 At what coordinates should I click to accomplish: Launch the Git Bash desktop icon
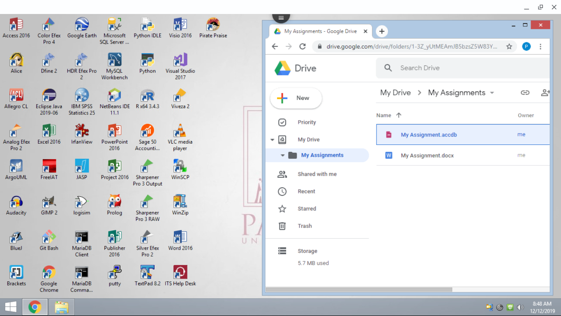point(49,241)
